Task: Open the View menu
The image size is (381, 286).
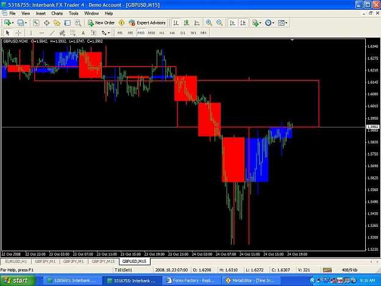Action: pyautogui.click(x=26, y=13)
